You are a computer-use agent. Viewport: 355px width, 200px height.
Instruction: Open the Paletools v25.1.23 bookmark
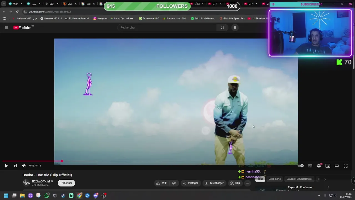point(51,18)
